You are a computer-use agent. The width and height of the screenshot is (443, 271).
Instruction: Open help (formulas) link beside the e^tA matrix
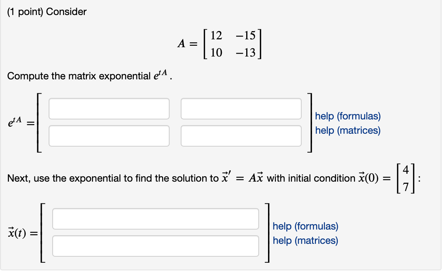tap(348, 116)
